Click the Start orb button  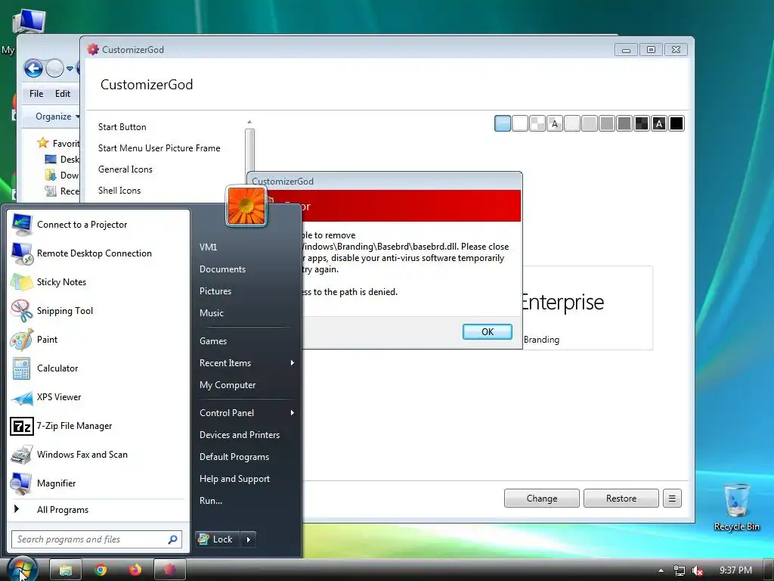22,570
